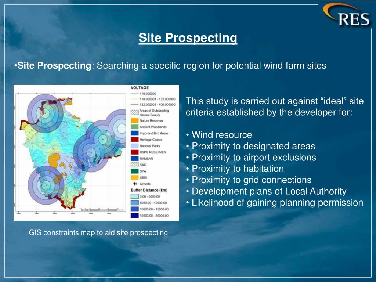Click the This study is carried out paragraph

275,107
